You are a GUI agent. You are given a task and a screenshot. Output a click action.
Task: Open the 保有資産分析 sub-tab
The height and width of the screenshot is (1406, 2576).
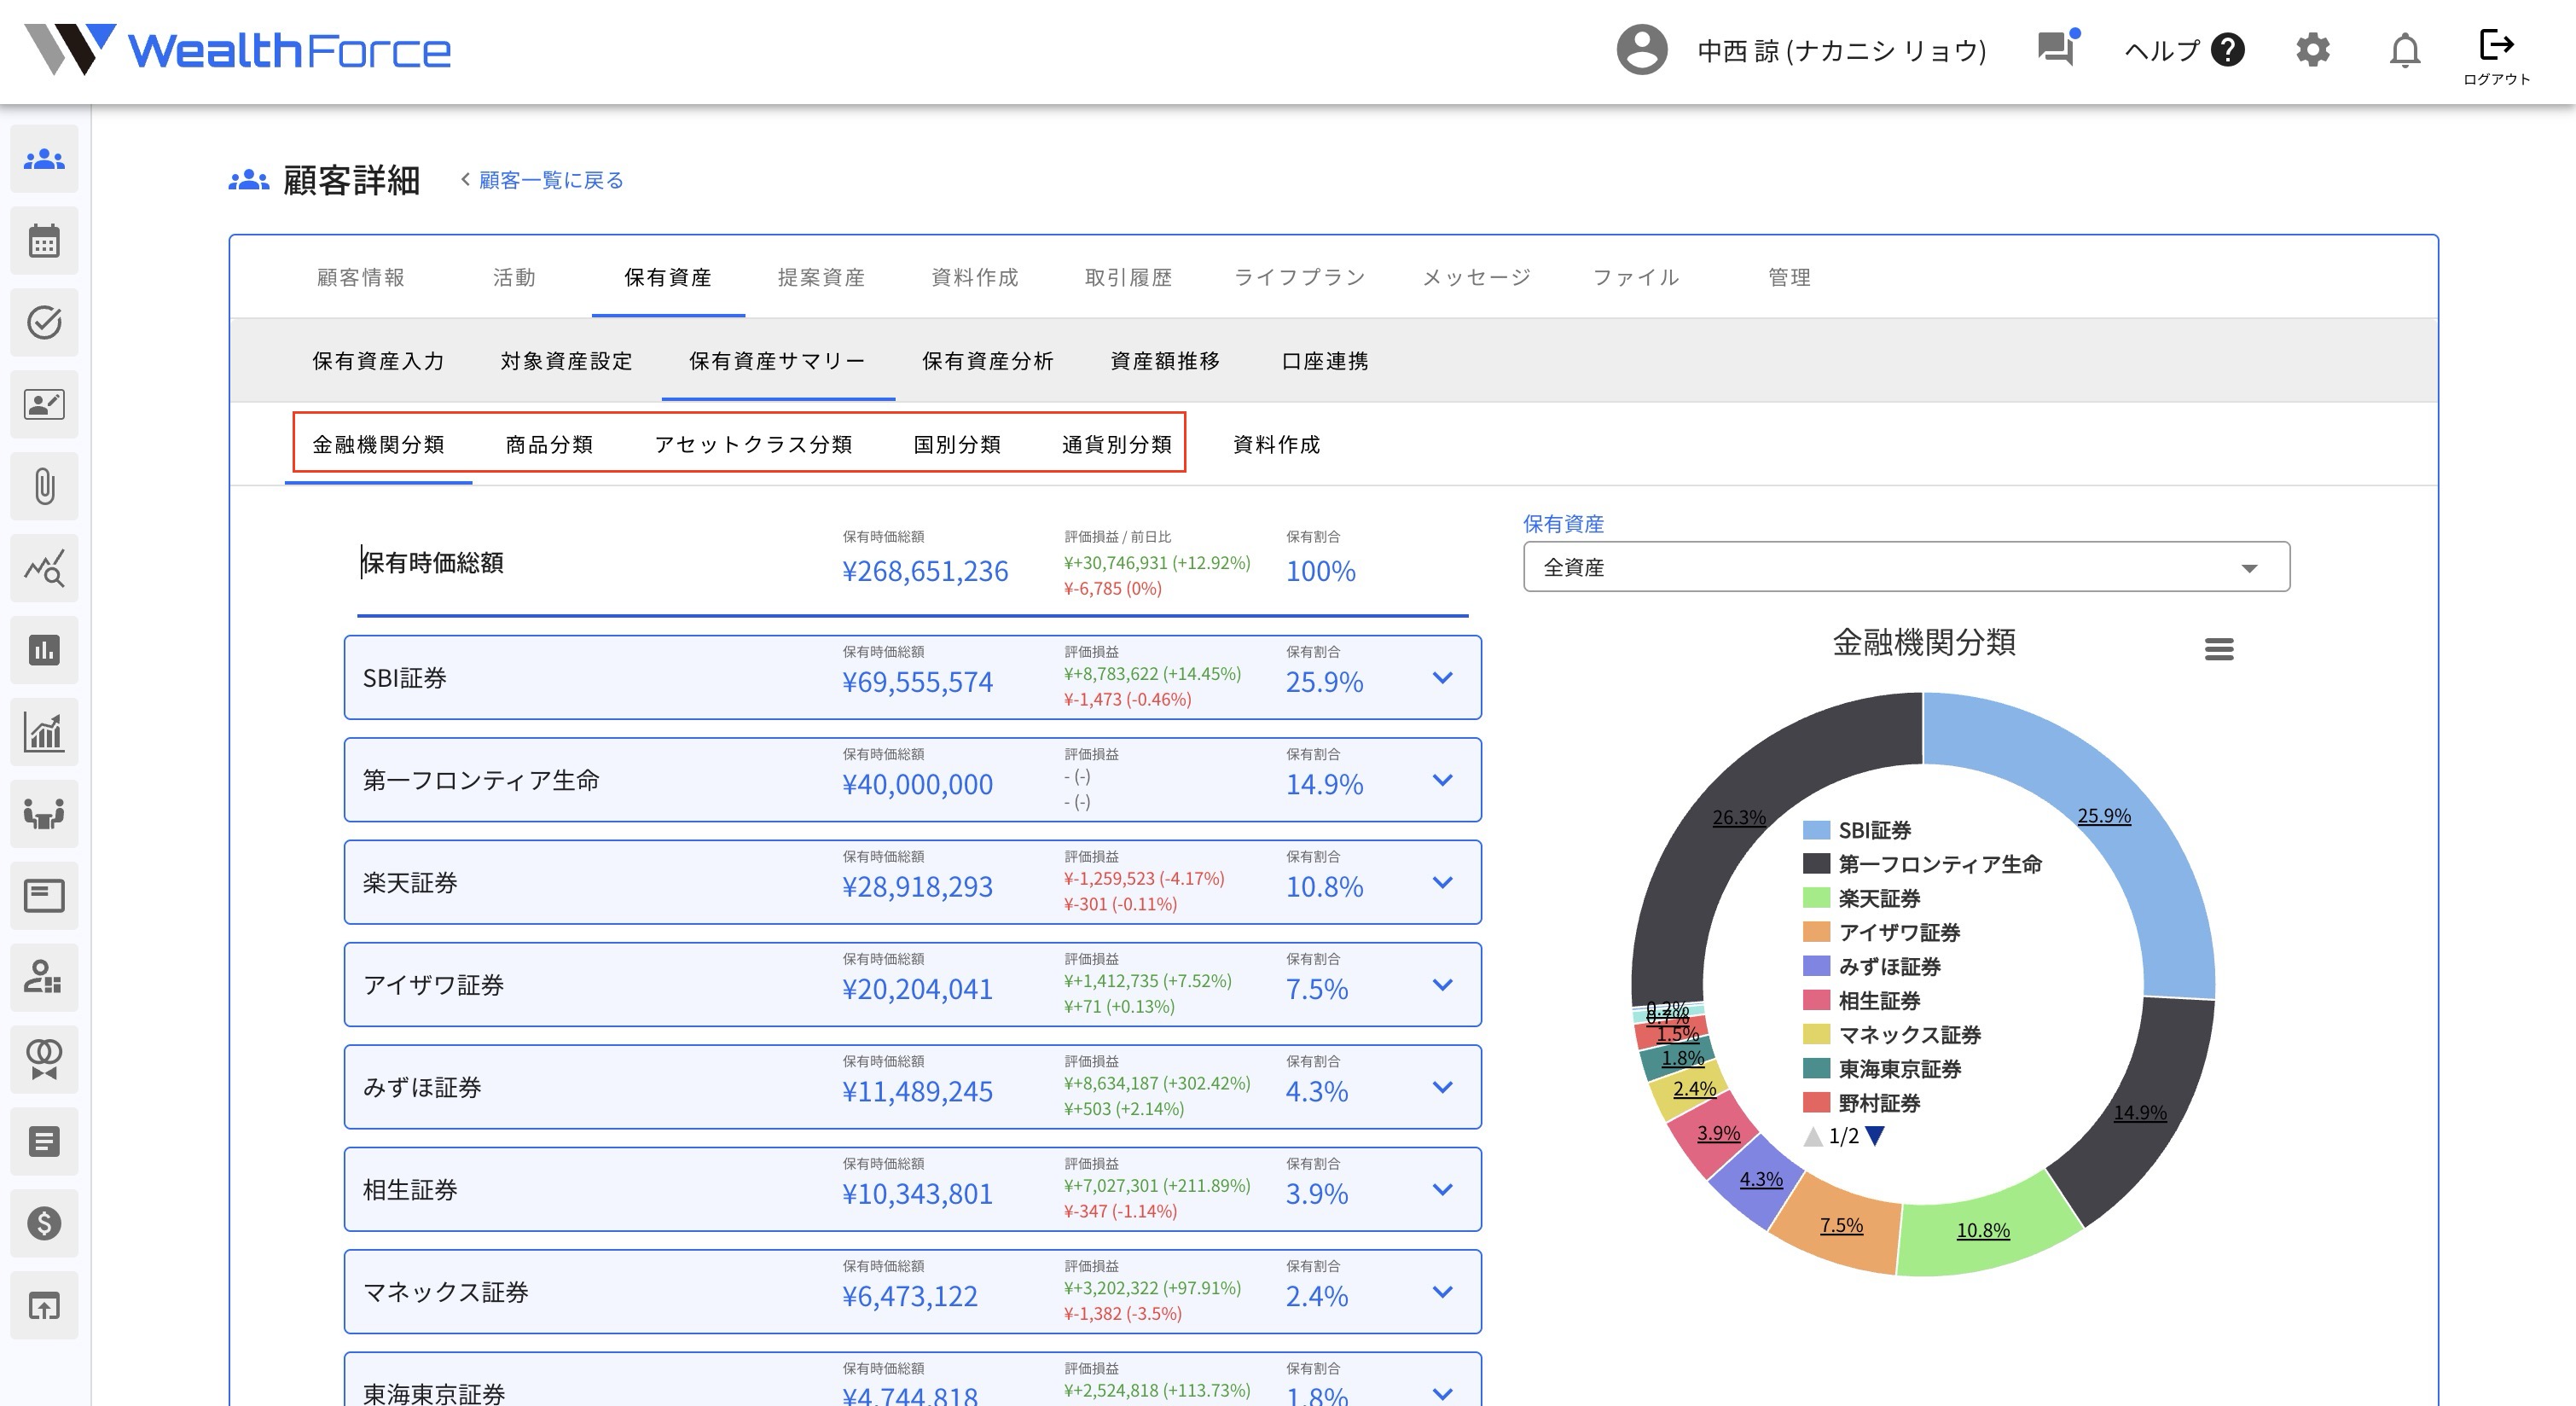[988, 361]
